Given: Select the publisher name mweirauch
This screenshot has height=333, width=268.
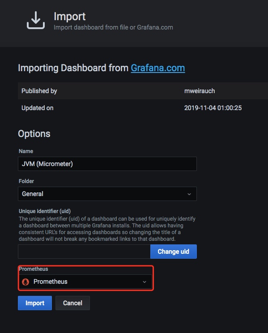Looking at the screenshot, I should [200, 91].
